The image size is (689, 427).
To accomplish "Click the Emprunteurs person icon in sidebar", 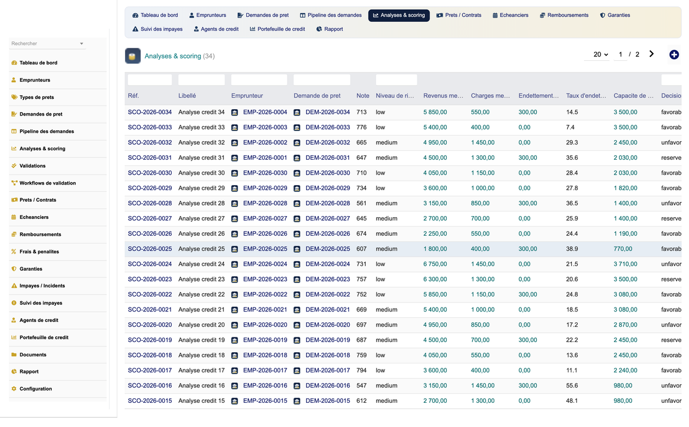I will tap(14, 80).
